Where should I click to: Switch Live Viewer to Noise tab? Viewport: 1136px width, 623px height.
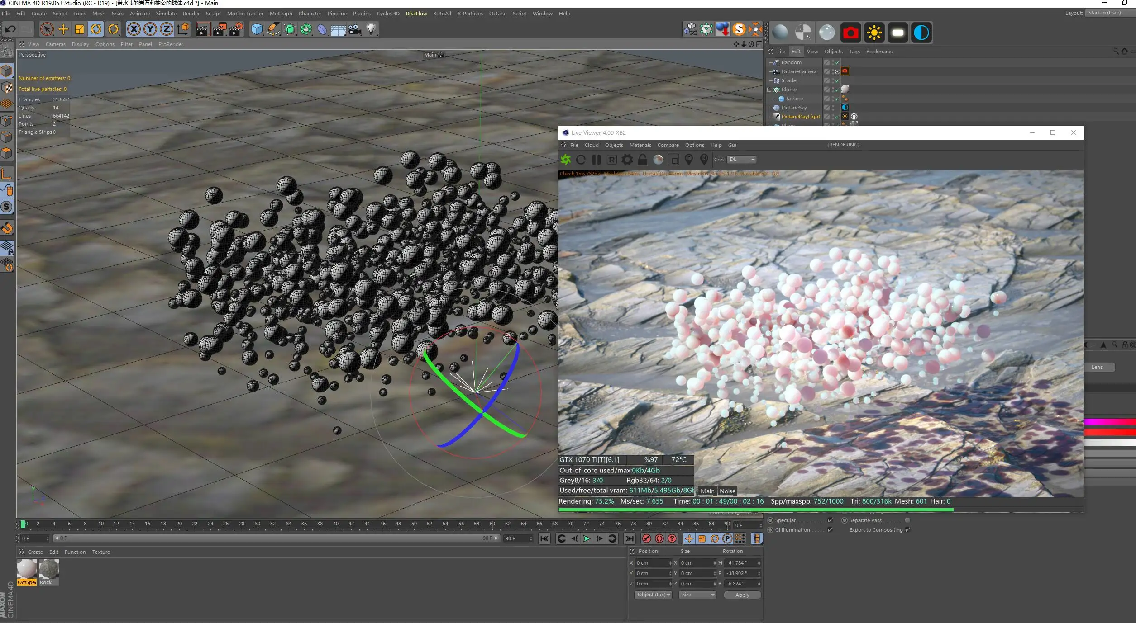(727, 491)
